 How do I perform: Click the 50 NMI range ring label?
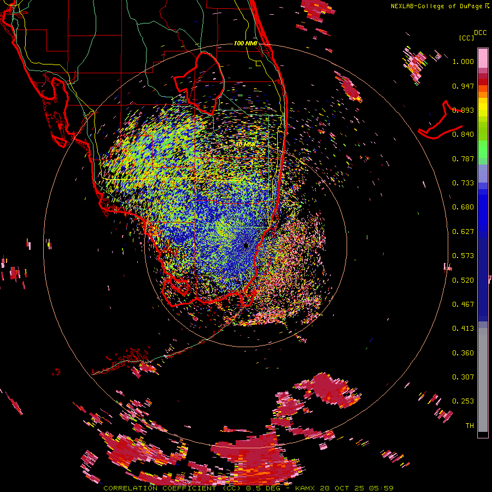coord(245,145)
